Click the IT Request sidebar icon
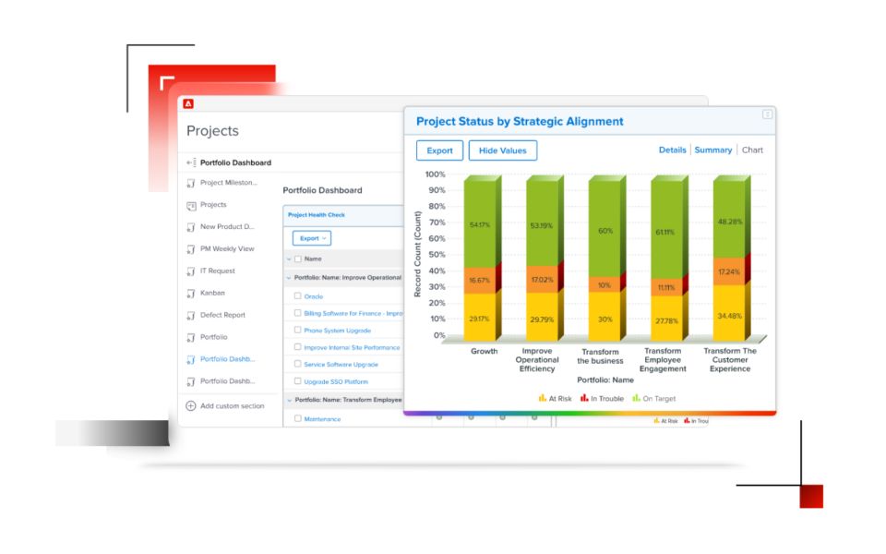This screenshot has width=886, height=554. [x=191, y=271]
